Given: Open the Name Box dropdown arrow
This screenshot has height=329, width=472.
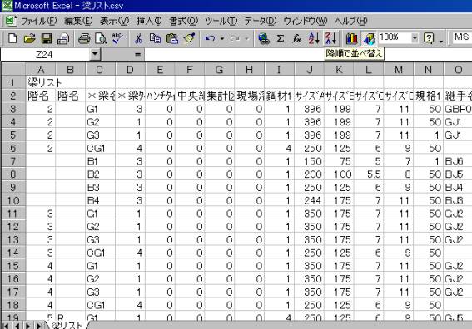Looking at the screenshot, I should (x=95, y=54).
